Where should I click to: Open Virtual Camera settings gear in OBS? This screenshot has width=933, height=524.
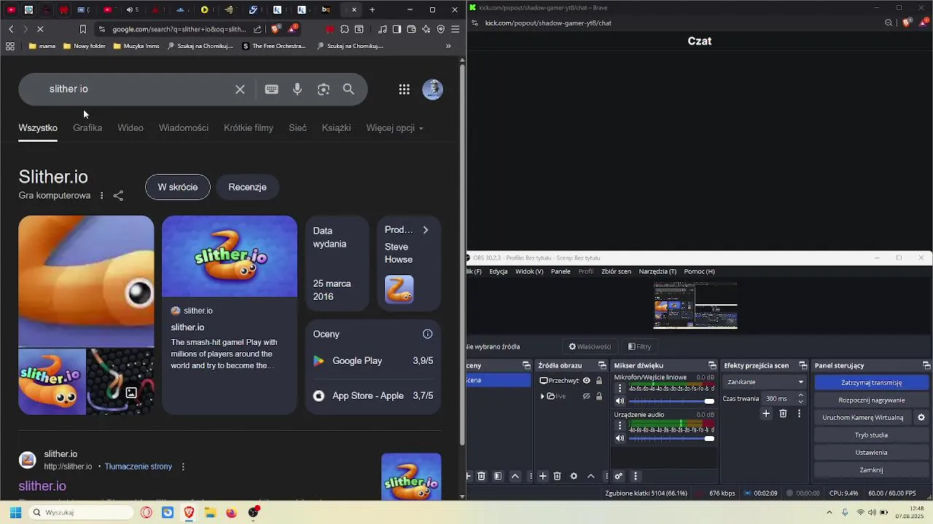921,418
